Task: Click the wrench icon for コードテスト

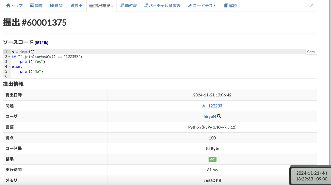Action: (190, 6)
